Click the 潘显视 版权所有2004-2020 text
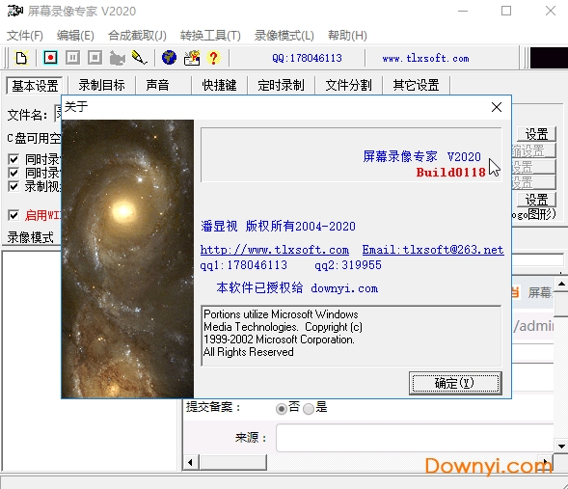The height and width of the screenshot is (489, 568). (278, 226)
